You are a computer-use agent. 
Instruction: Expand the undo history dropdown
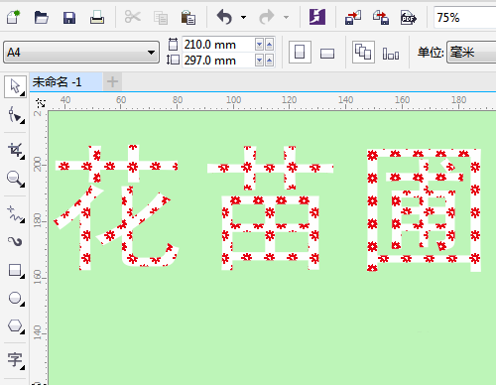[244, 17]
